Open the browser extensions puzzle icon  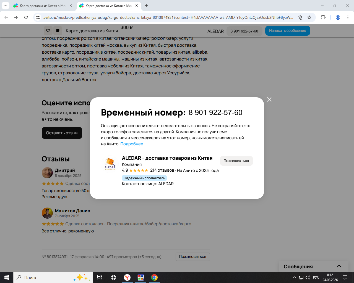pyautogui.click(x=323, y=17)
